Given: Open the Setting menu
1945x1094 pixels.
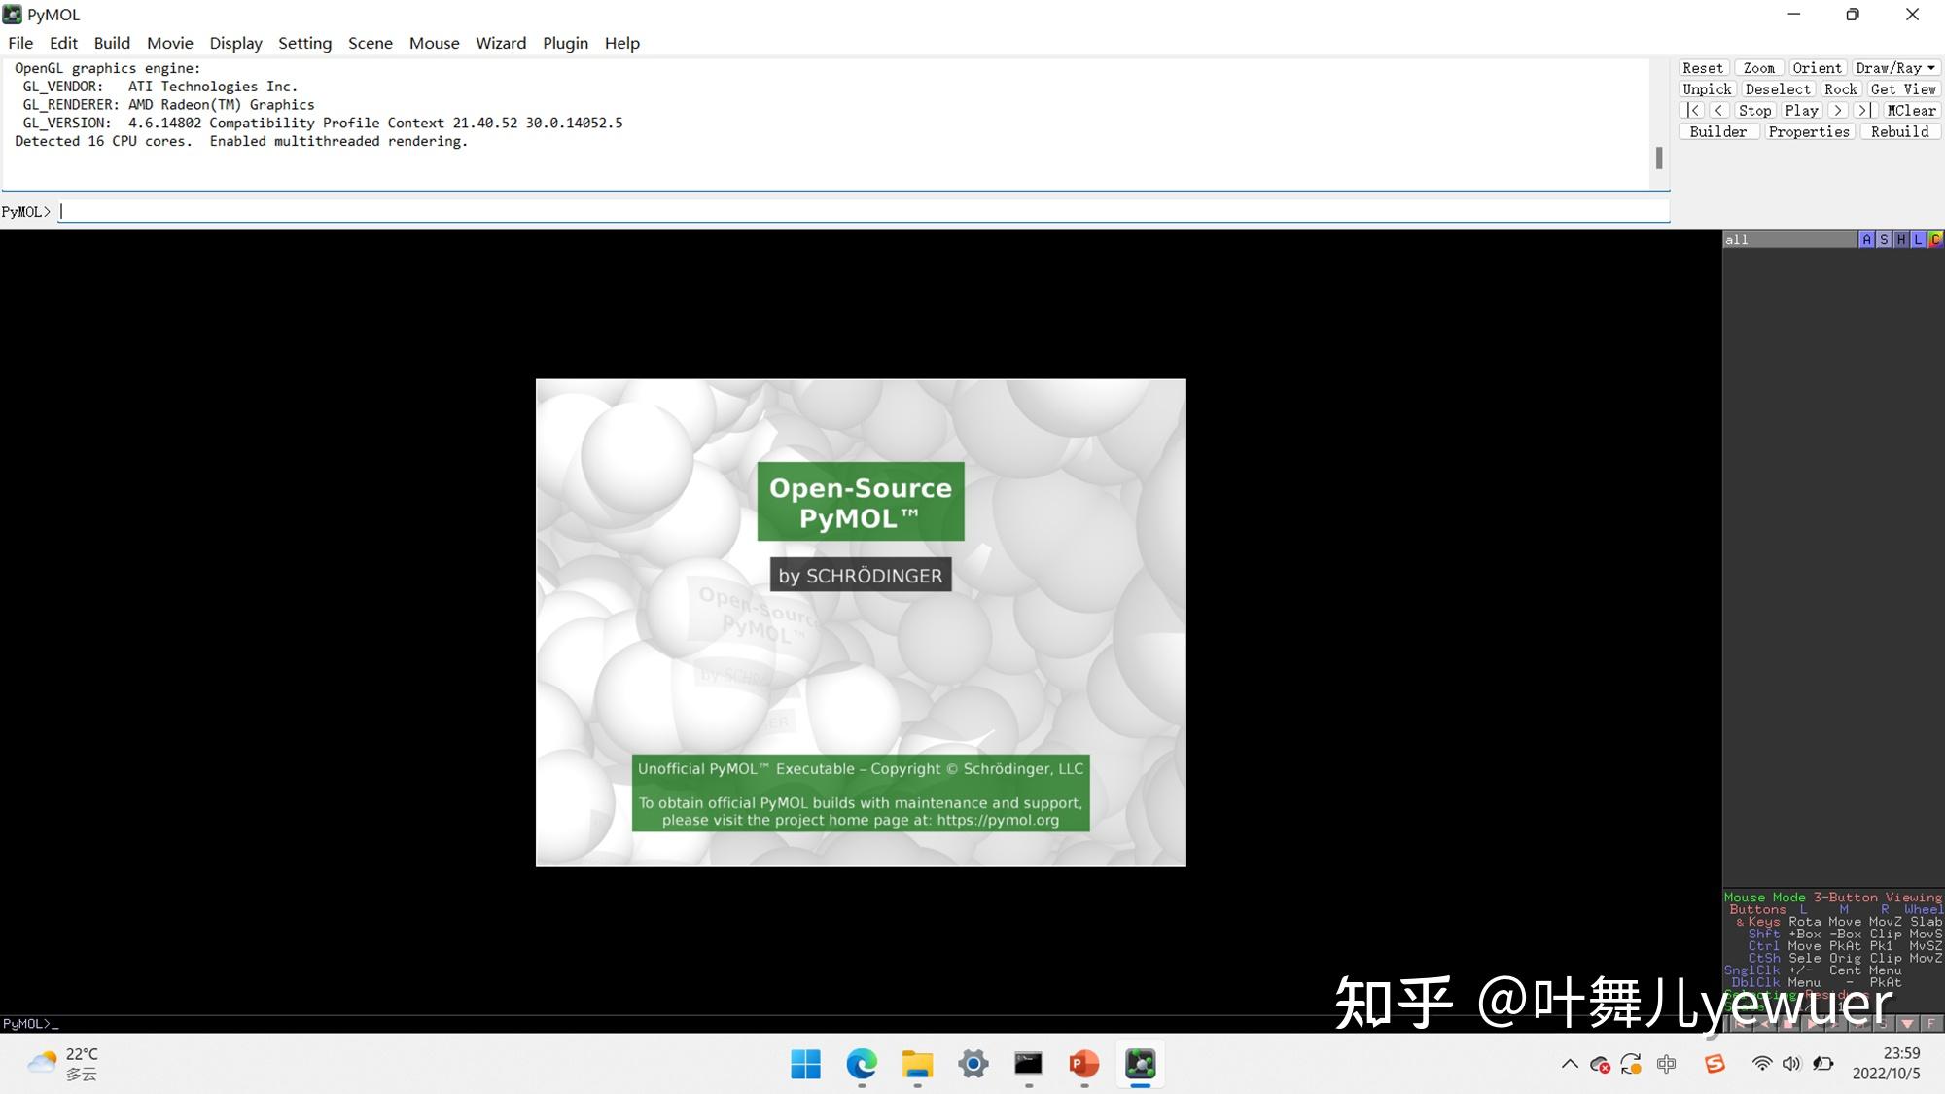Looking at the screenshot, I should pyautogui.click(x=304, y=43).
